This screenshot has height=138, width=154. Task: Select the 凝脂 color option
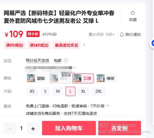[36, 78]
